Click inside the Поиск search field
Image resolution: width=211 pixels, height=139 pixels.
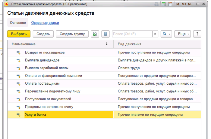pos(132,34)
